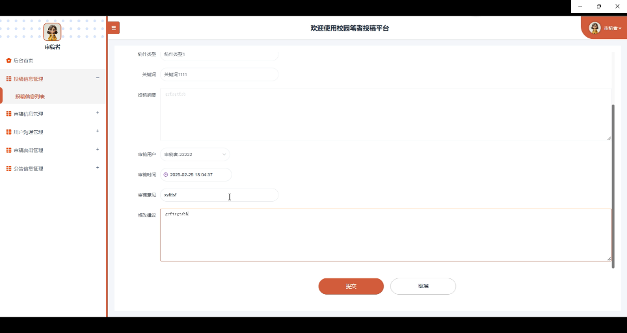Toggle the sidebar with the hamburger icon

click(114, 27)
